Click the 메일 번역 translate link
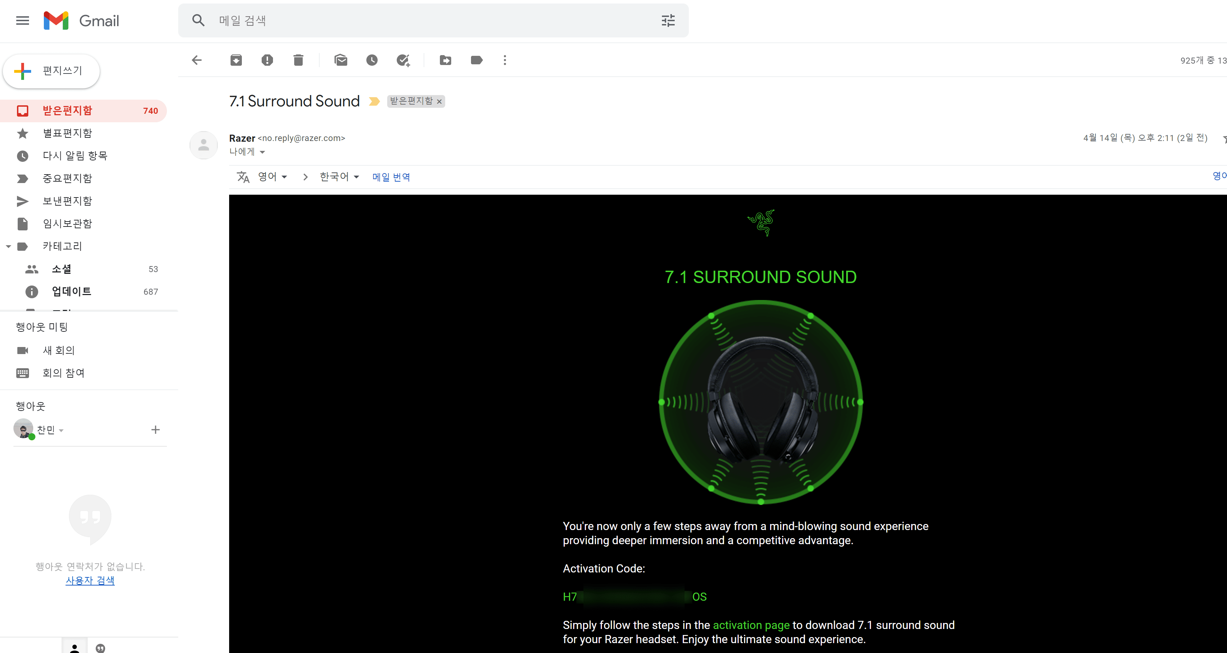This screenshot has height=653, width=1227. pos(391,177)
